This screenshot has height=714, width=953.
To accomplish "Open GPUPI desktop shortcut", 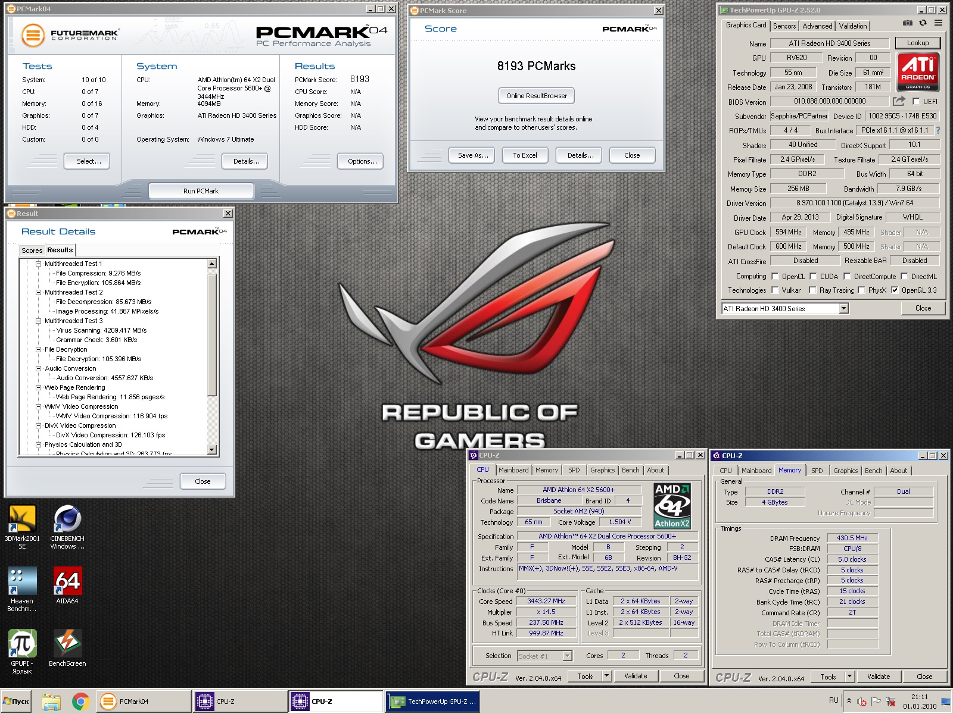I will 22,652.
